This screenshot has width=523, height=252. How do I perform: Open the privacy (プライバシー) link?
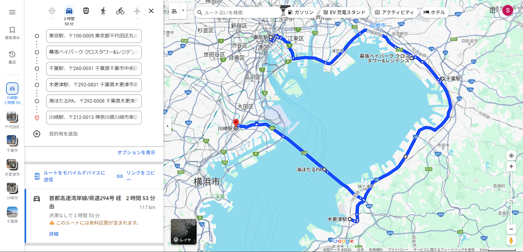coord(398,250)
